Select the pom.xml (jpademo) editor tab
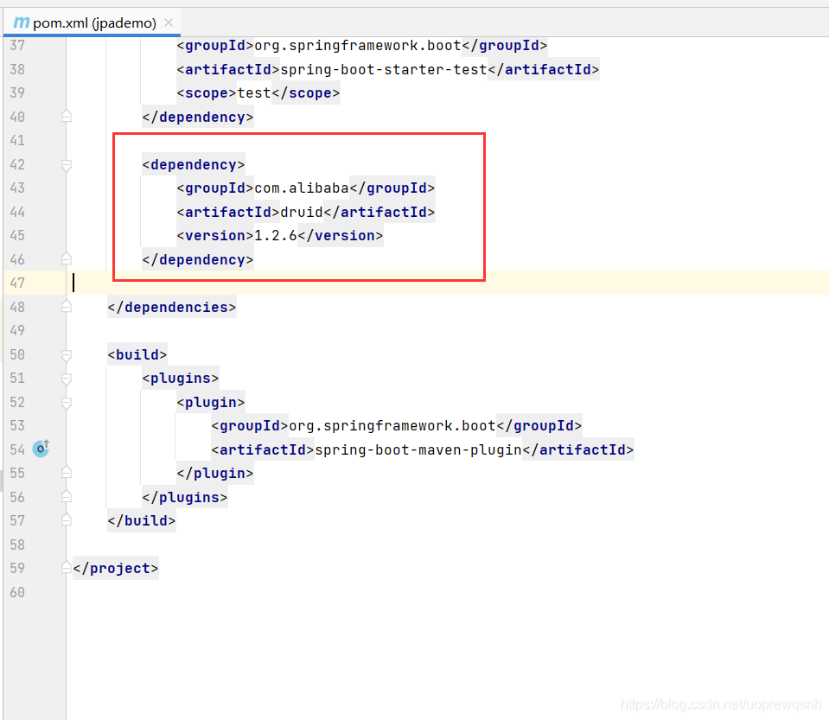Image resolution: width=829 pixels, height=720 pixels. (92, 22)
